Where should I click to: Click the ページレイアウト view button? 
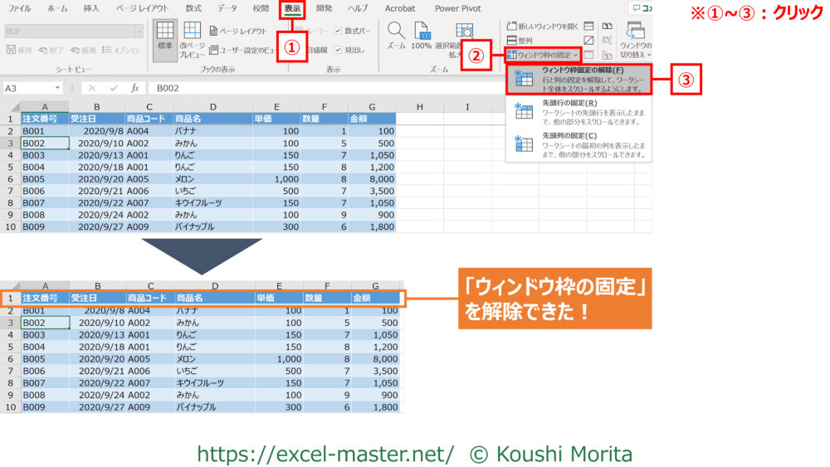238,31
